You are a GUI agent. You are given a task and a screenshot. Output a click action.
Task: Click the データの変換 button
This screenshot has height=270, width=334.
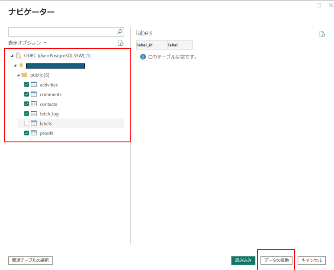(x=276, y=261)
